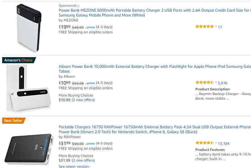
Task: Click the Amazon's Choice badge
Action: pyautogui.click(x=18, y=60)
